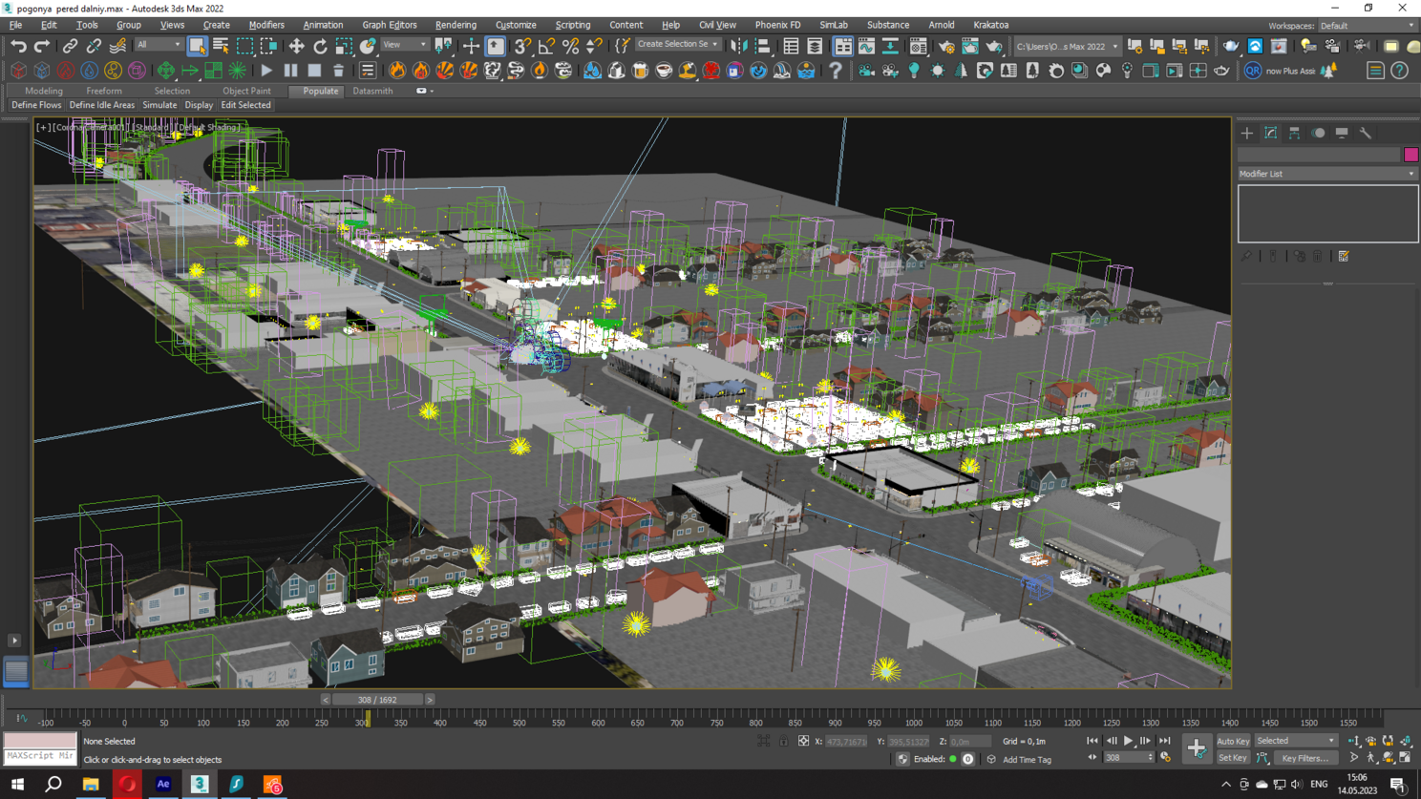
Task: Toggle the selection lock padlock
Action: 783,741
